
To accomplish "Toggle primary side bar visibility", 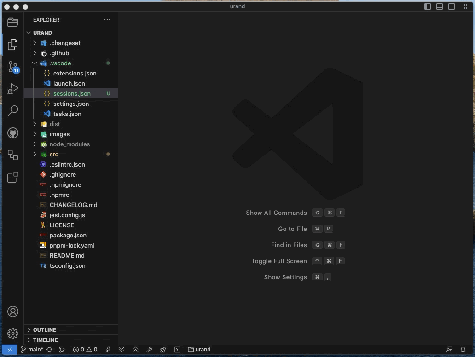I will [428, 6].
